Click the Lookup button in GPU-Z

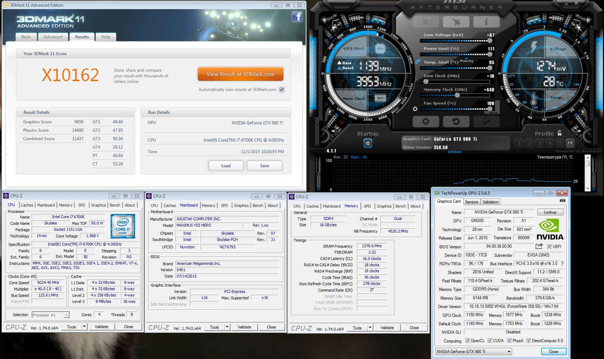[x=550, y=212]
